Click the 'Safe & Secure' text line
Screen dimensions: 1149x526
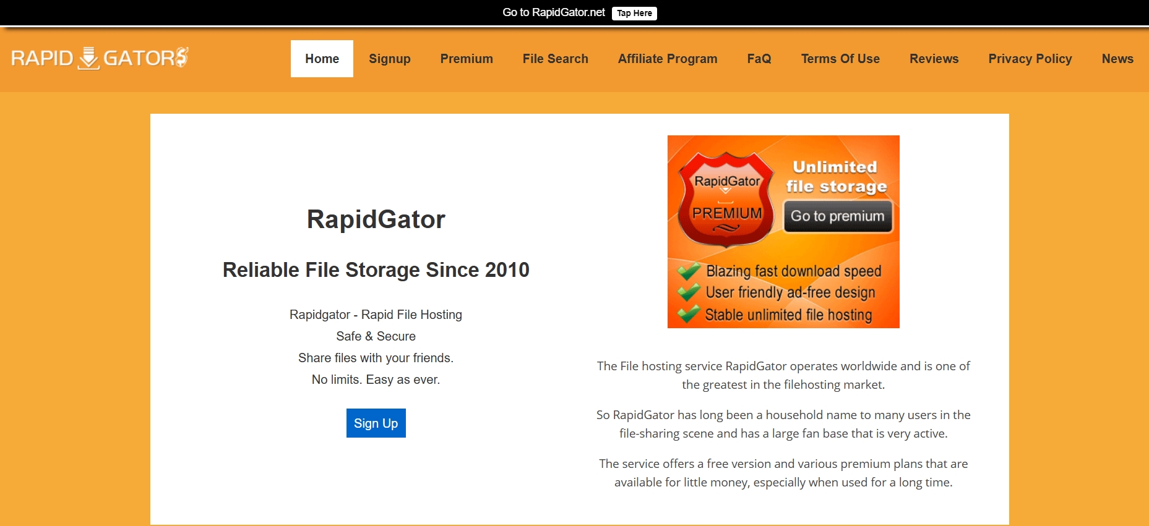tap(376, 336)
